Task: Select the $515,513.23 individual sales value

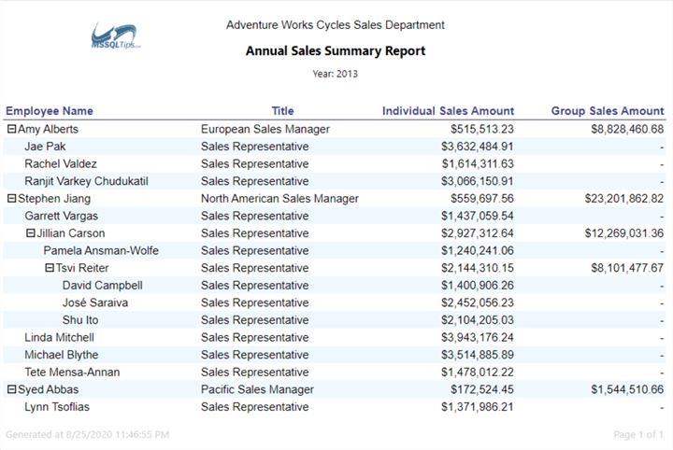Action: (x=482, y=129)
